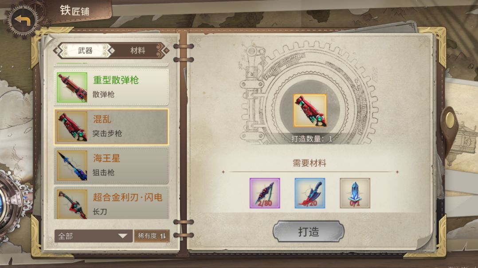478x268 pixels.
Task: Click the 打造 forge button
Action: coord(309,232)
